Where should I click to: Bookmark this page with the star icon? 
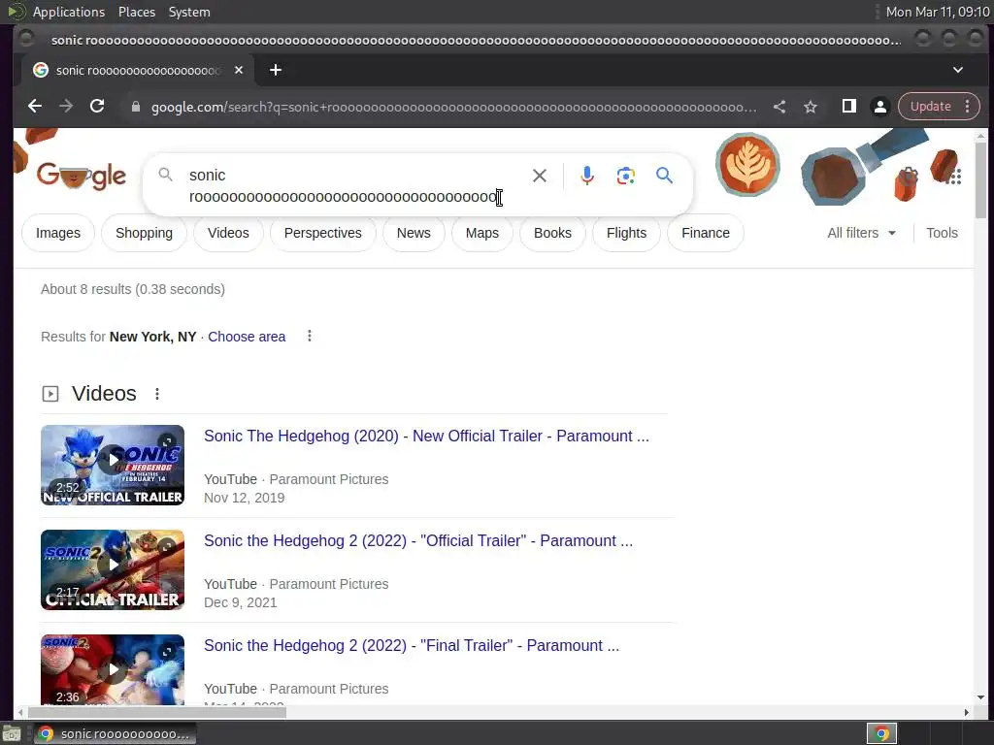click(811, 107)
